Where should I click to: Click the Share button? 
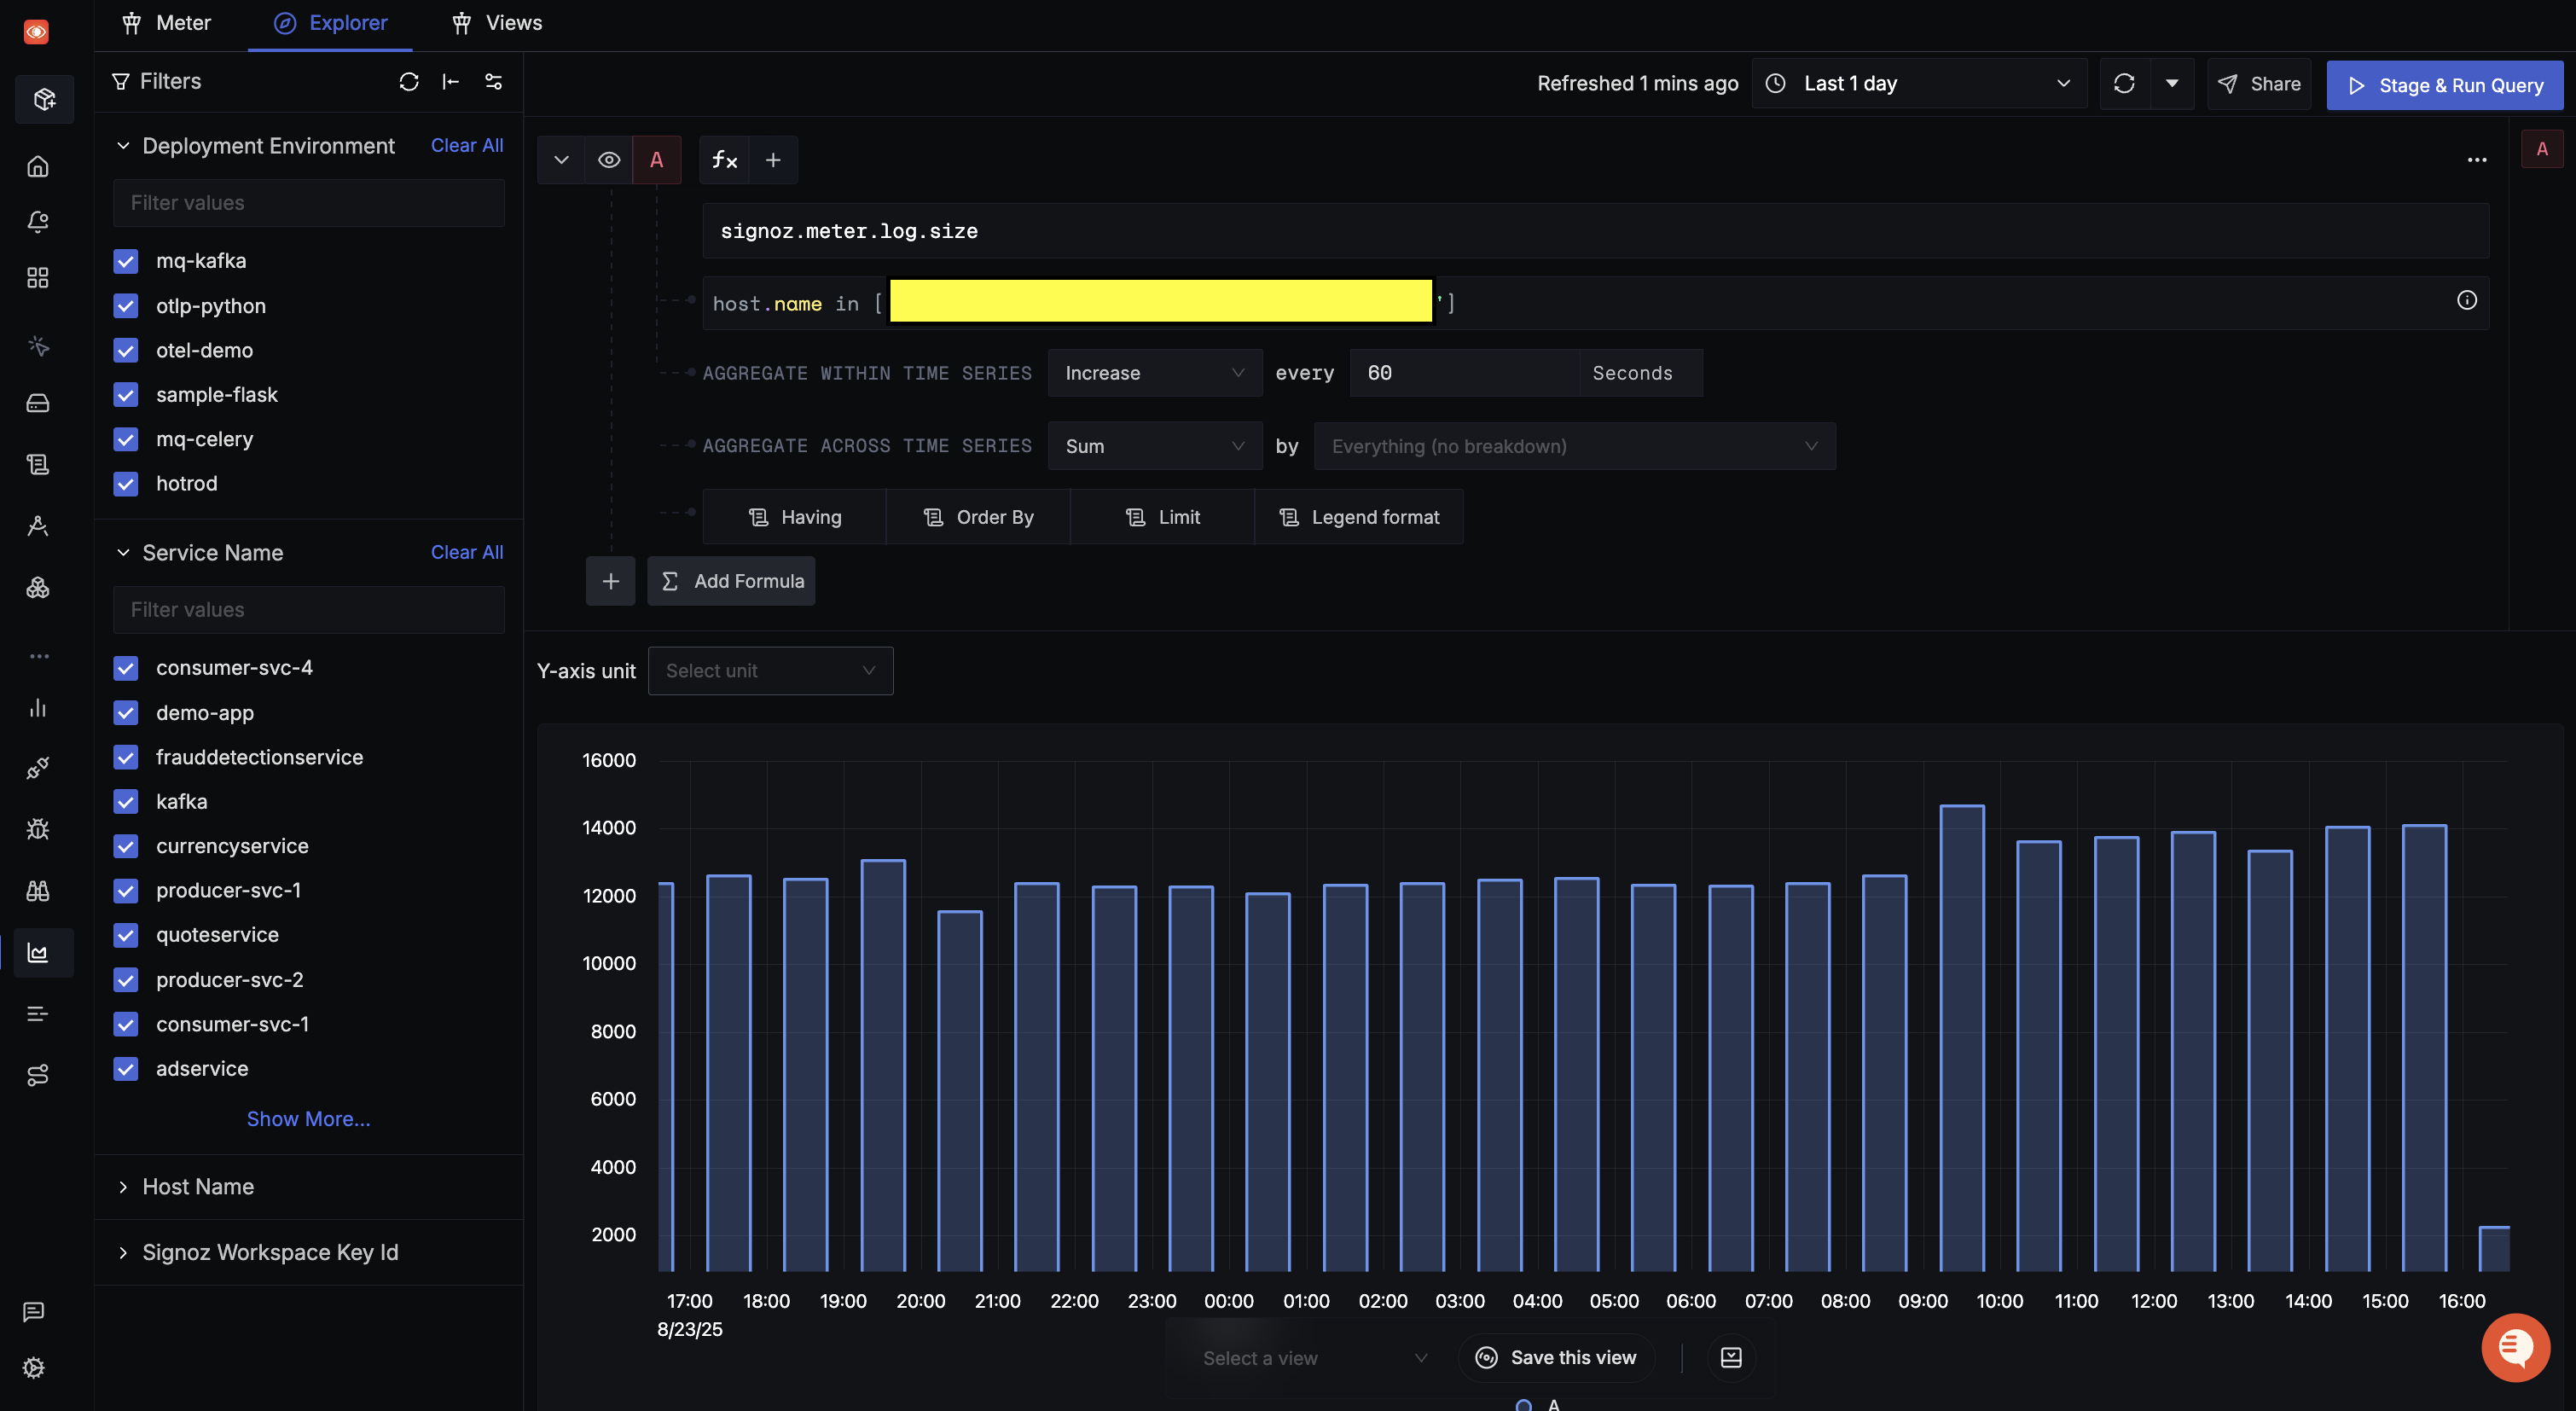[x=2259, y=84]
